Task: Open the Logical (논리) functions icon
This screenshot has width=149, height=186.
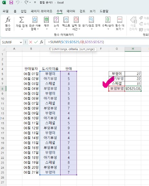Action: (x=56, y=20)
